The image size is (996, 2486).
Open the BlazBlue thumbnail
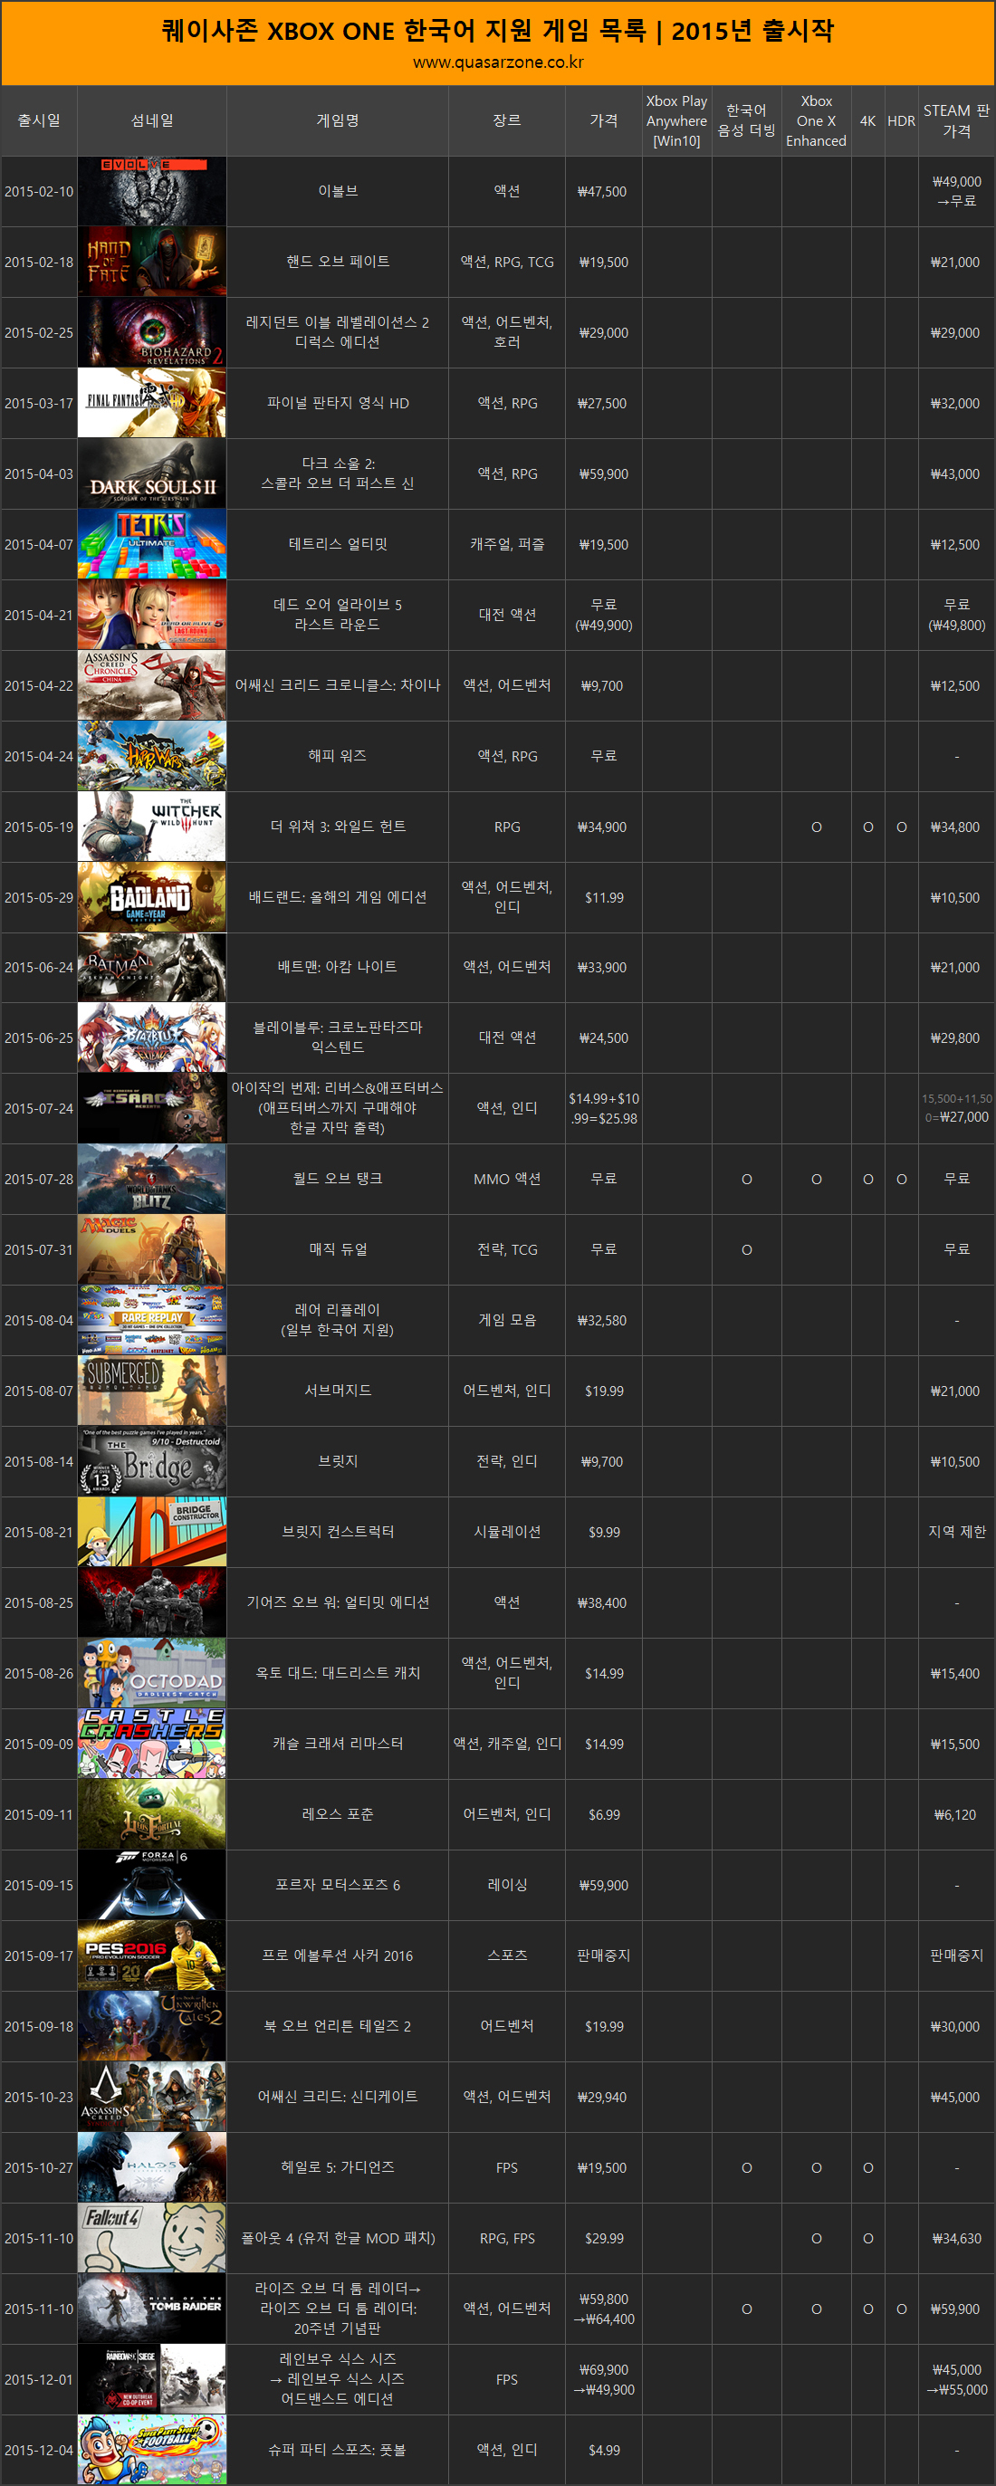(152, 1037)
